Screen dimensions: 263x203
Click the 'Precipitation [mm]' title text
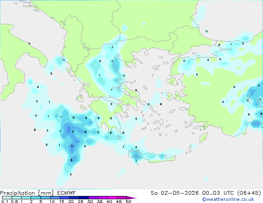point(27,193)
